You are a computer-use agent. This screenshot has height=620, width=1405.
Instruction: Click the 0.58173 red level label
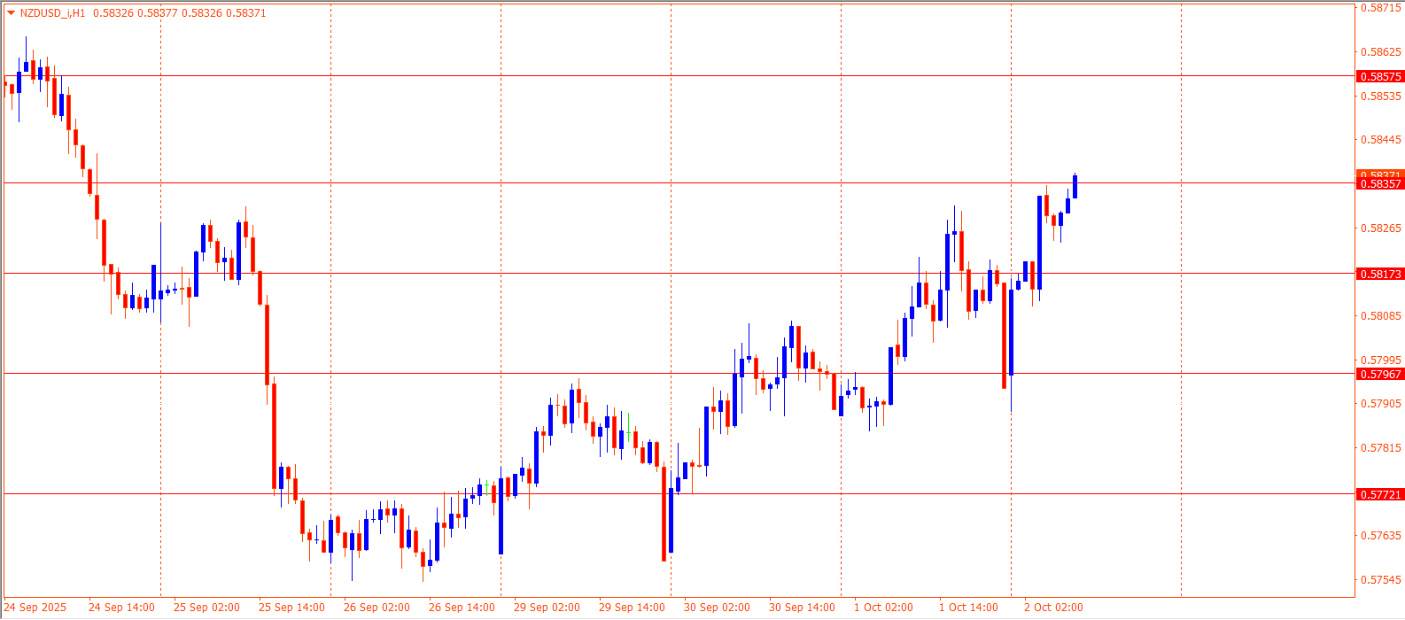1380,275
